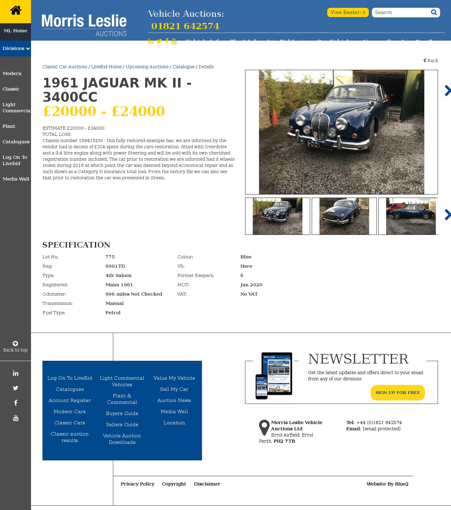451x510 pixels.
Task: Expand the Divisions dropdown
Action: 16,48
